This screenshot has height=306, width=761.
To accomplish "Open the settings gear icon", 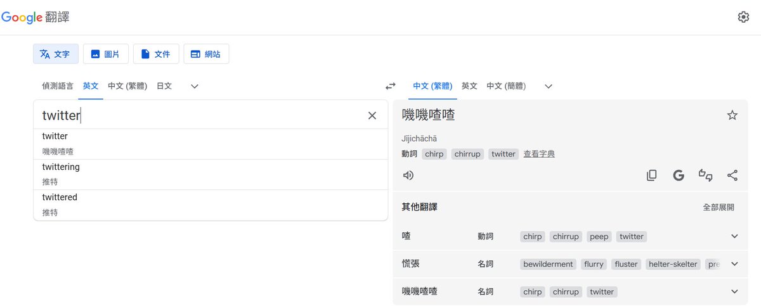I will tap(743, 17).
